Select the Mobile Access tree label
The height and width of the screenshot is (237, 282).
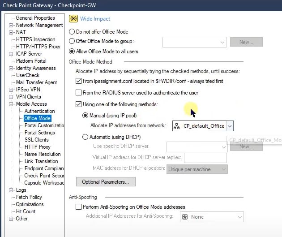coord(31,104)
